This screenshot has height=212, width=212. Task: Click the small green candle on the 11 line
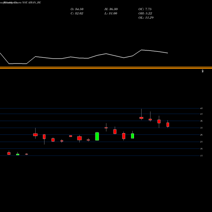[x=18, y=154]
